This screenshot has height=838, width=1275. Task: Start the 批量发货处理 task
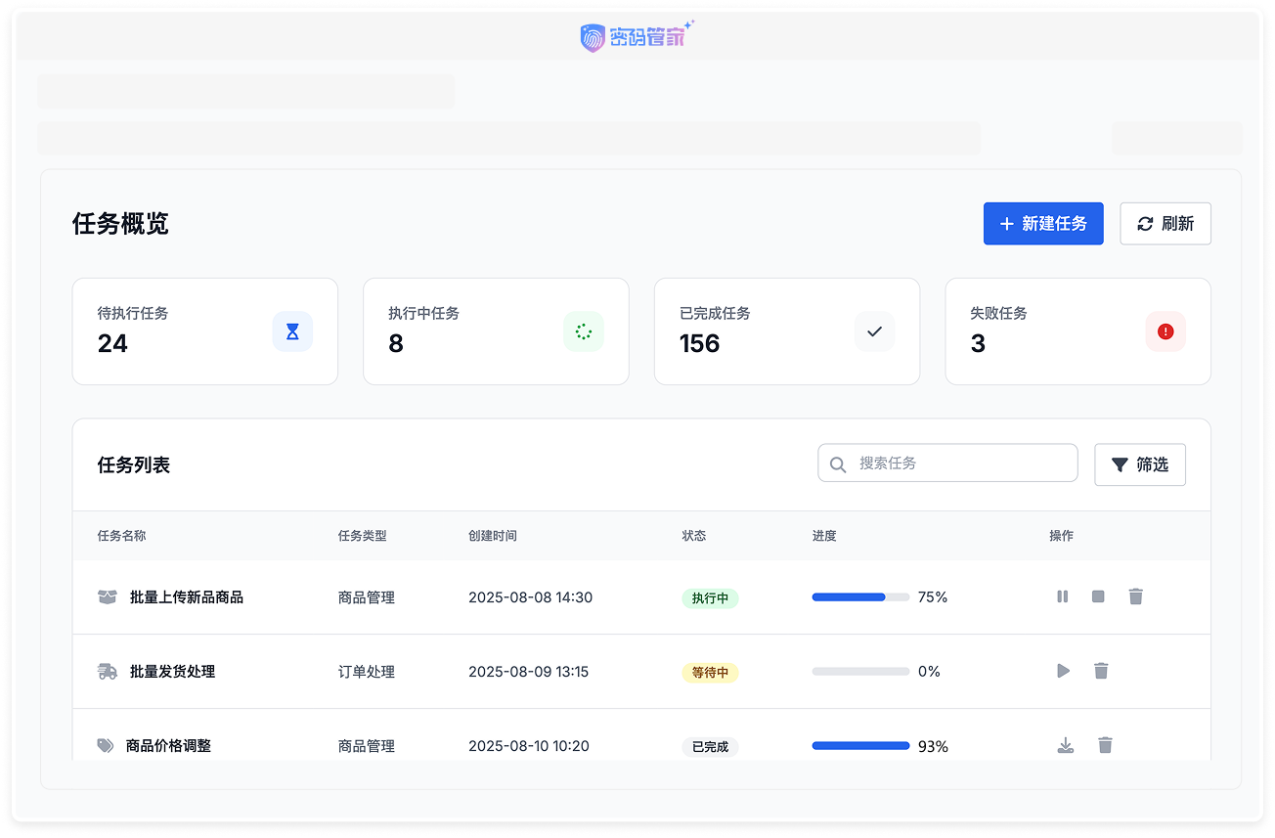[1063, 671]
